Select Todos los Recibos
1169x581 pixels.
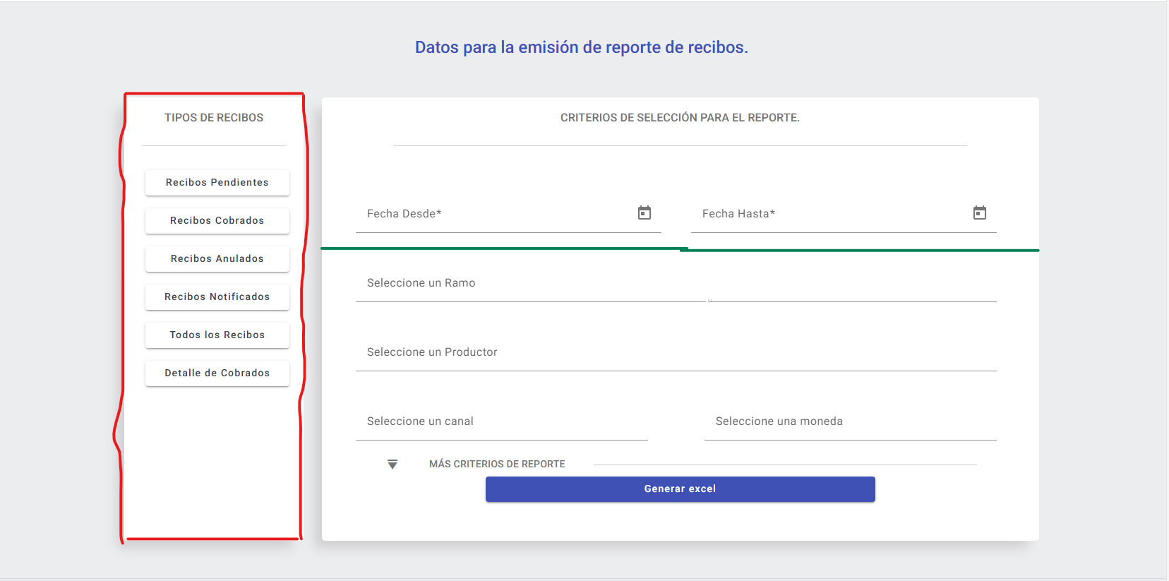pyautogui.click(x=217, y=335)
